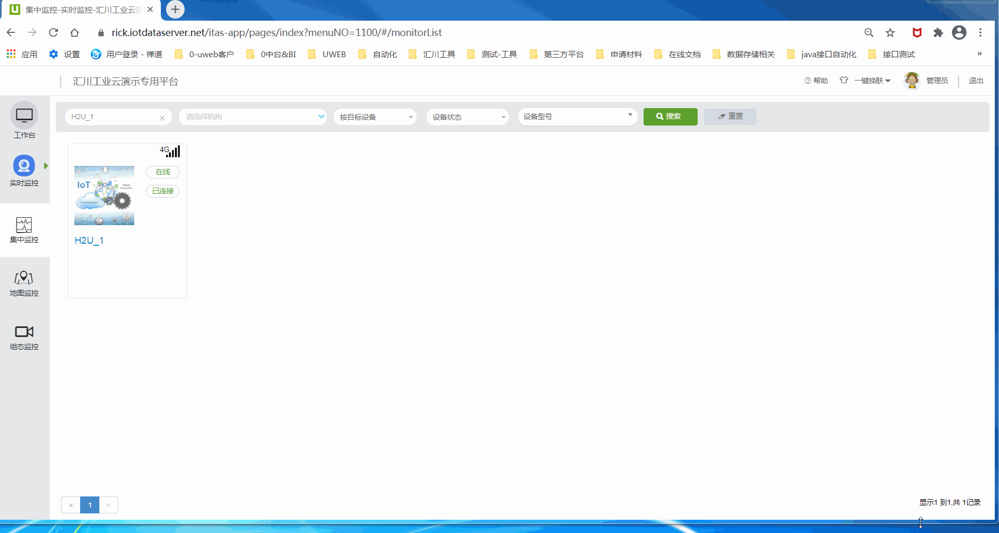Click 退出 to log out

976,81
